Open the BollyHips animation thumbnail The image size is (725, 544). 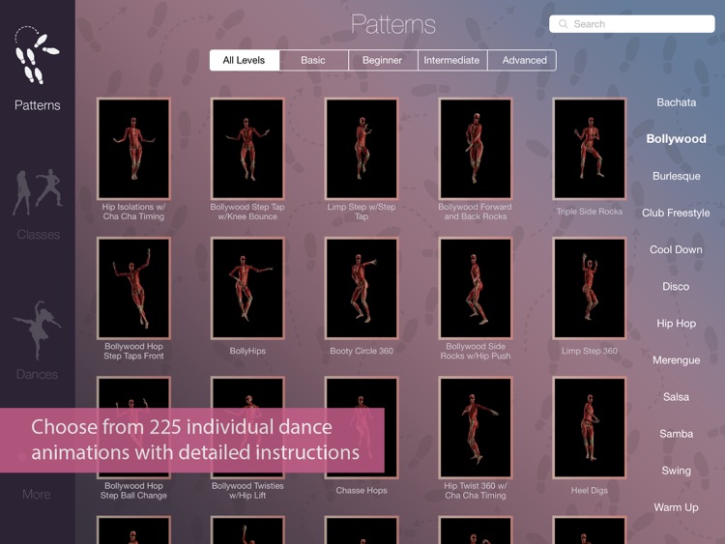click(x=247, y=288)
